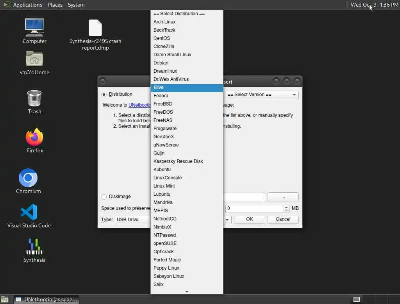400x304 pixels.
Task: Select the Synthesia crash report.dmp file
Action: tap(95, 35)
